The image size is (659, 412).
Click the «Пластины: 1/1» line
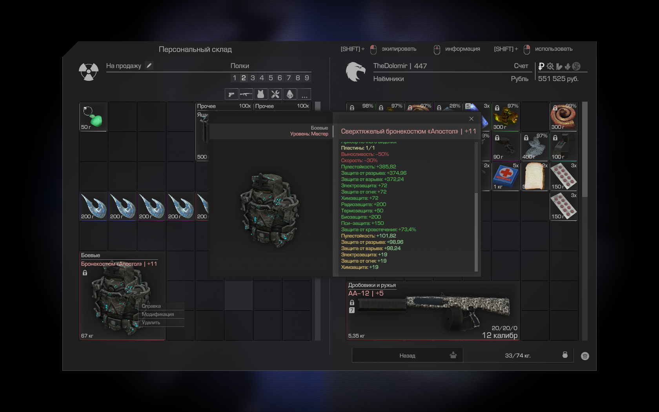point(358,148)
